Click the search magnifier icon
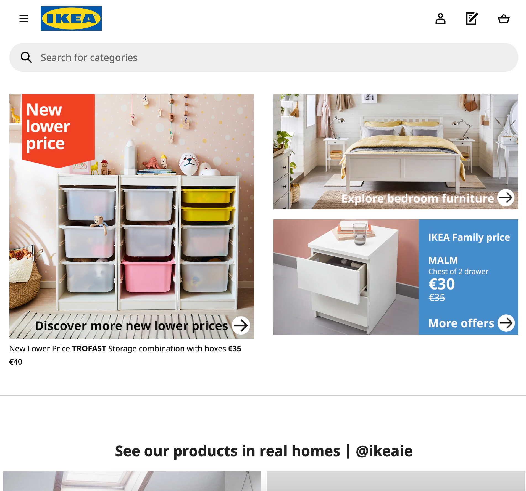 26,57
